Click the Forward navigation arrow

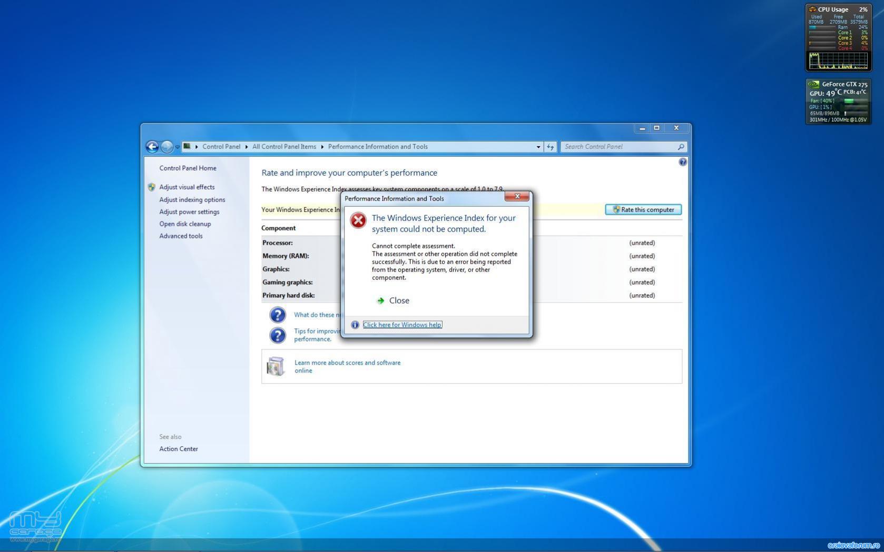coord(167,147)
